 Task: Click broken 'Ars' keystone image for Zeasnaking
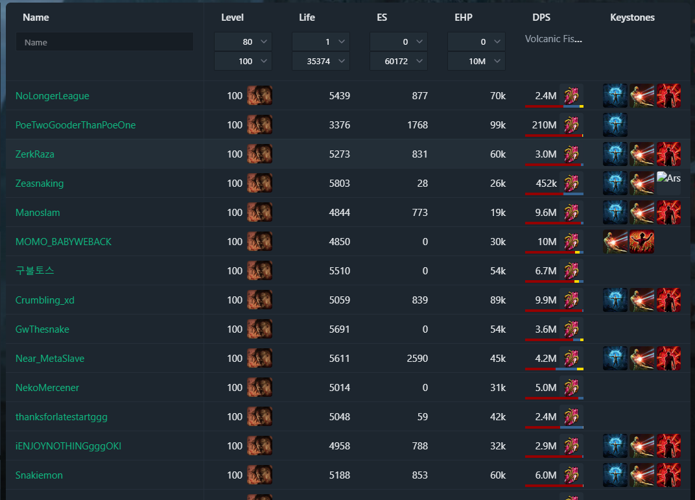click(668, 183)
